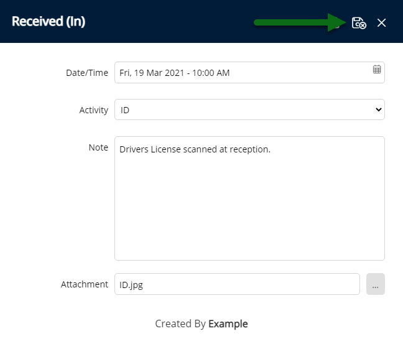Browse for attachment with the '...' button

click(376, 284)
